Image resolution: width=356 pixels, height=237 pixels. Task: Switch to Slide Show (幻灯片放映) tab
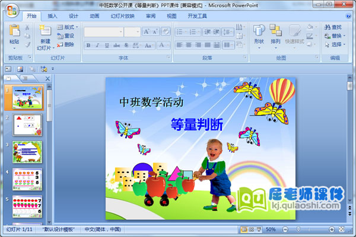[123, 16]
